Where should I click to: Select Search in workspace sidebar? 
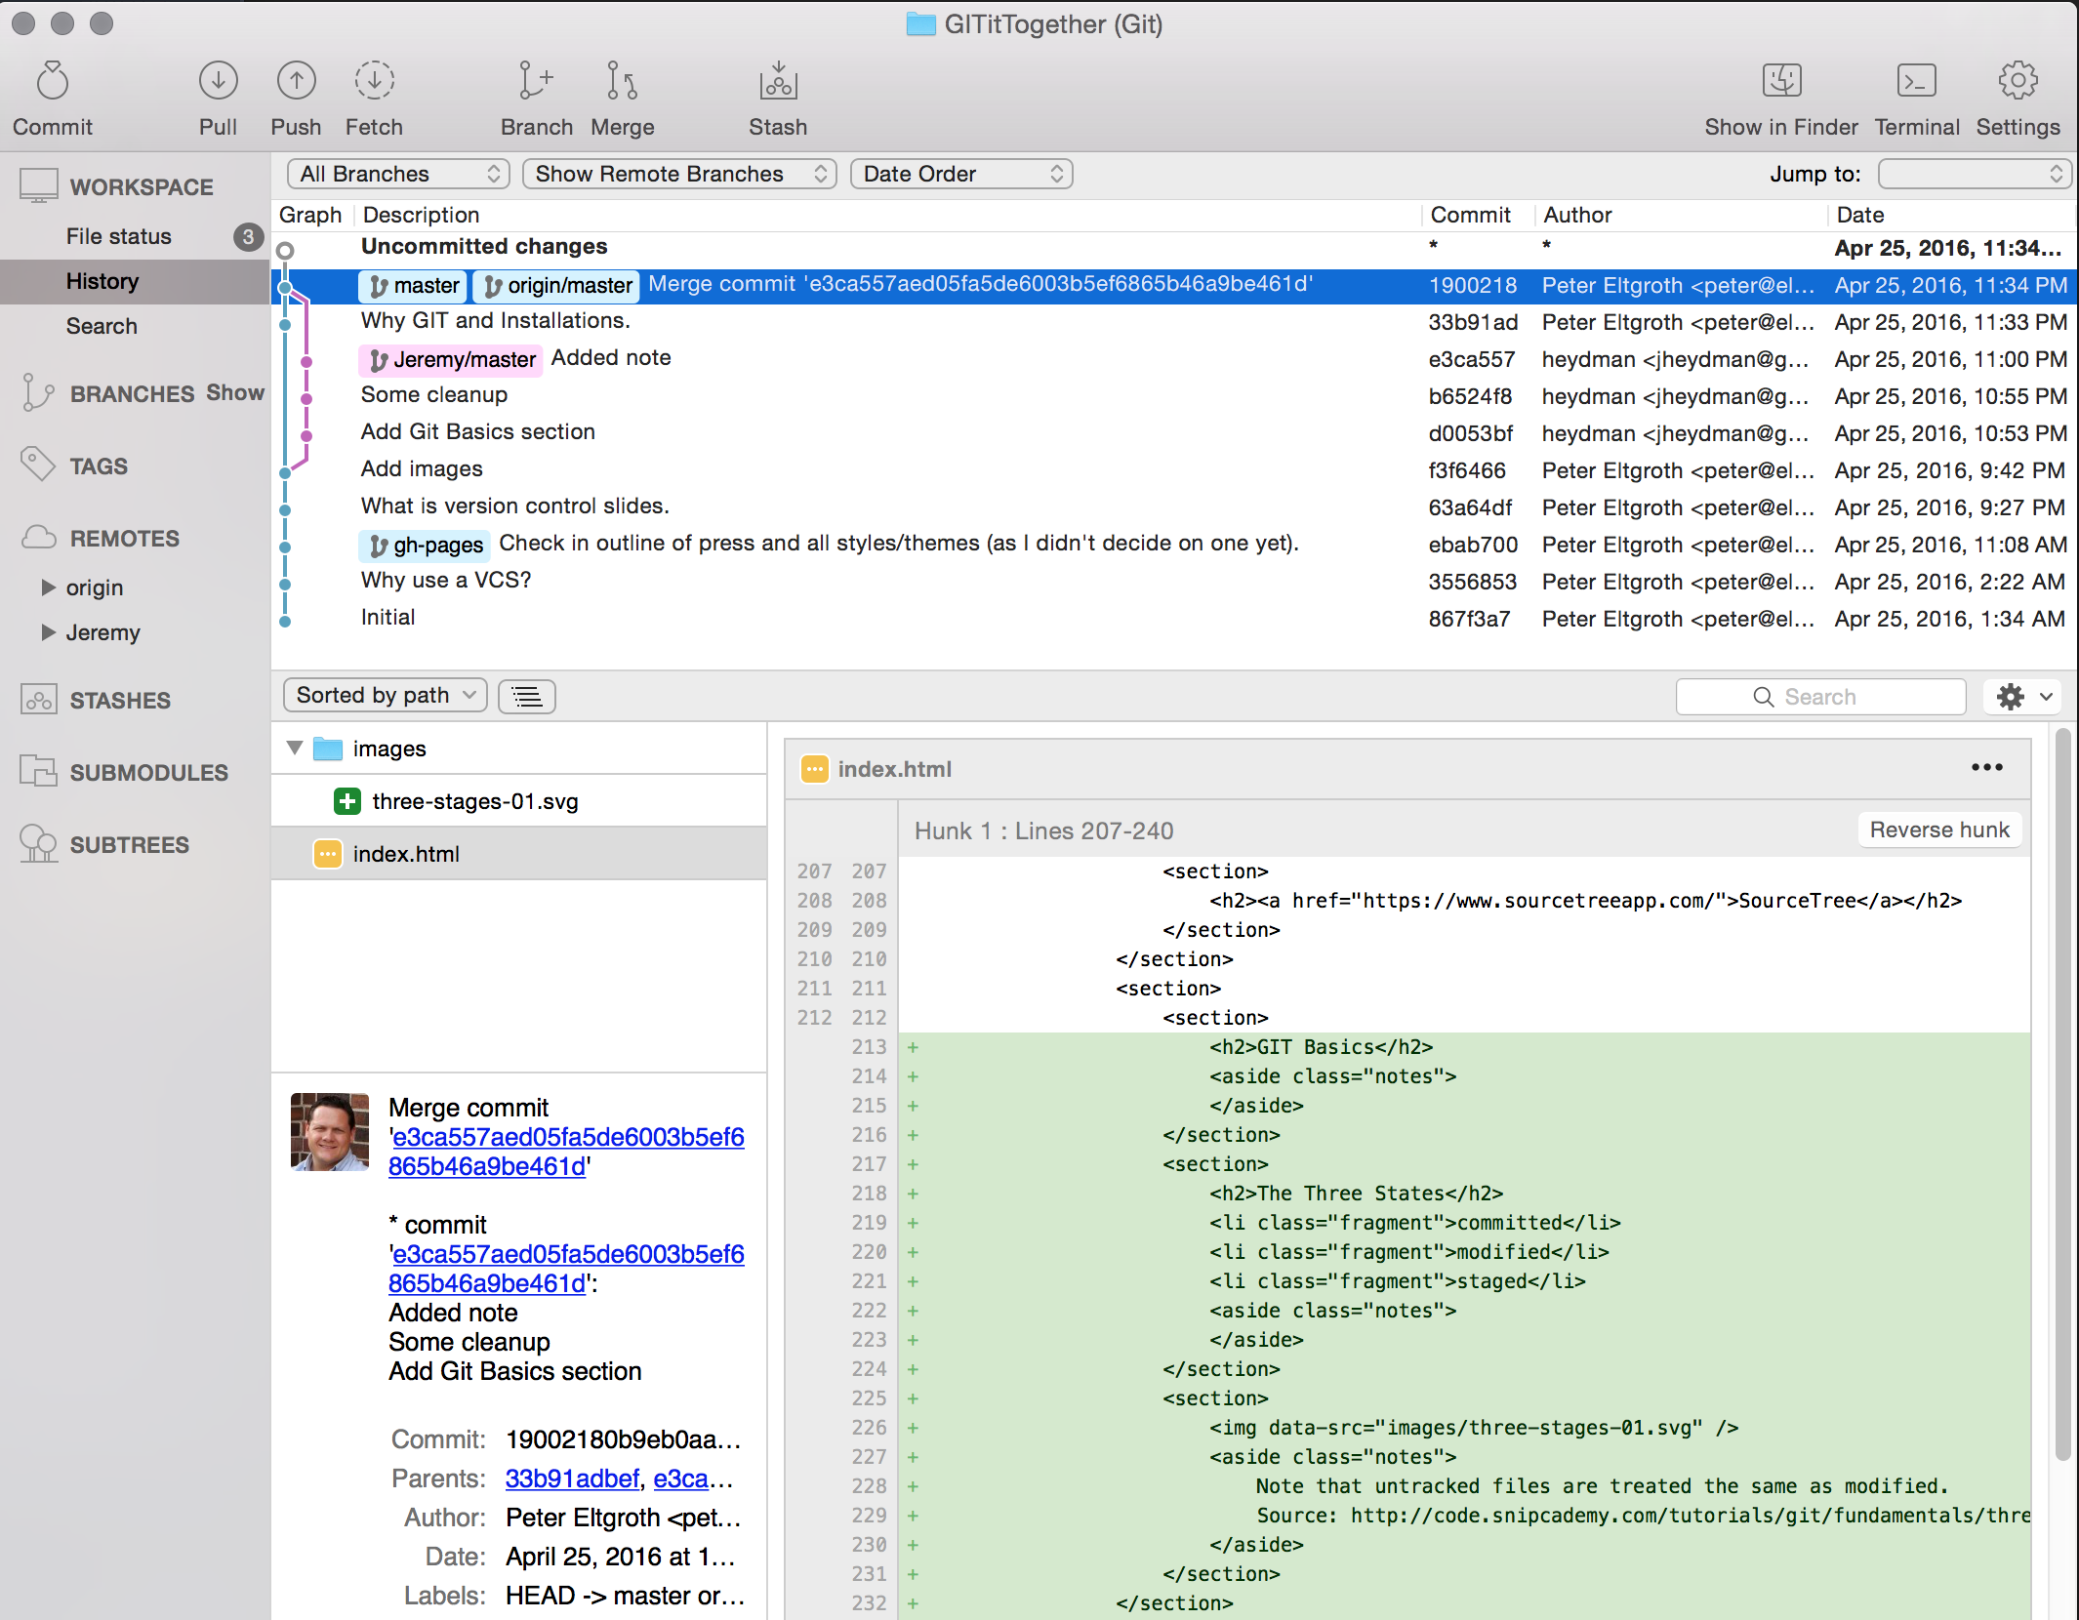(x=102, y=326)
